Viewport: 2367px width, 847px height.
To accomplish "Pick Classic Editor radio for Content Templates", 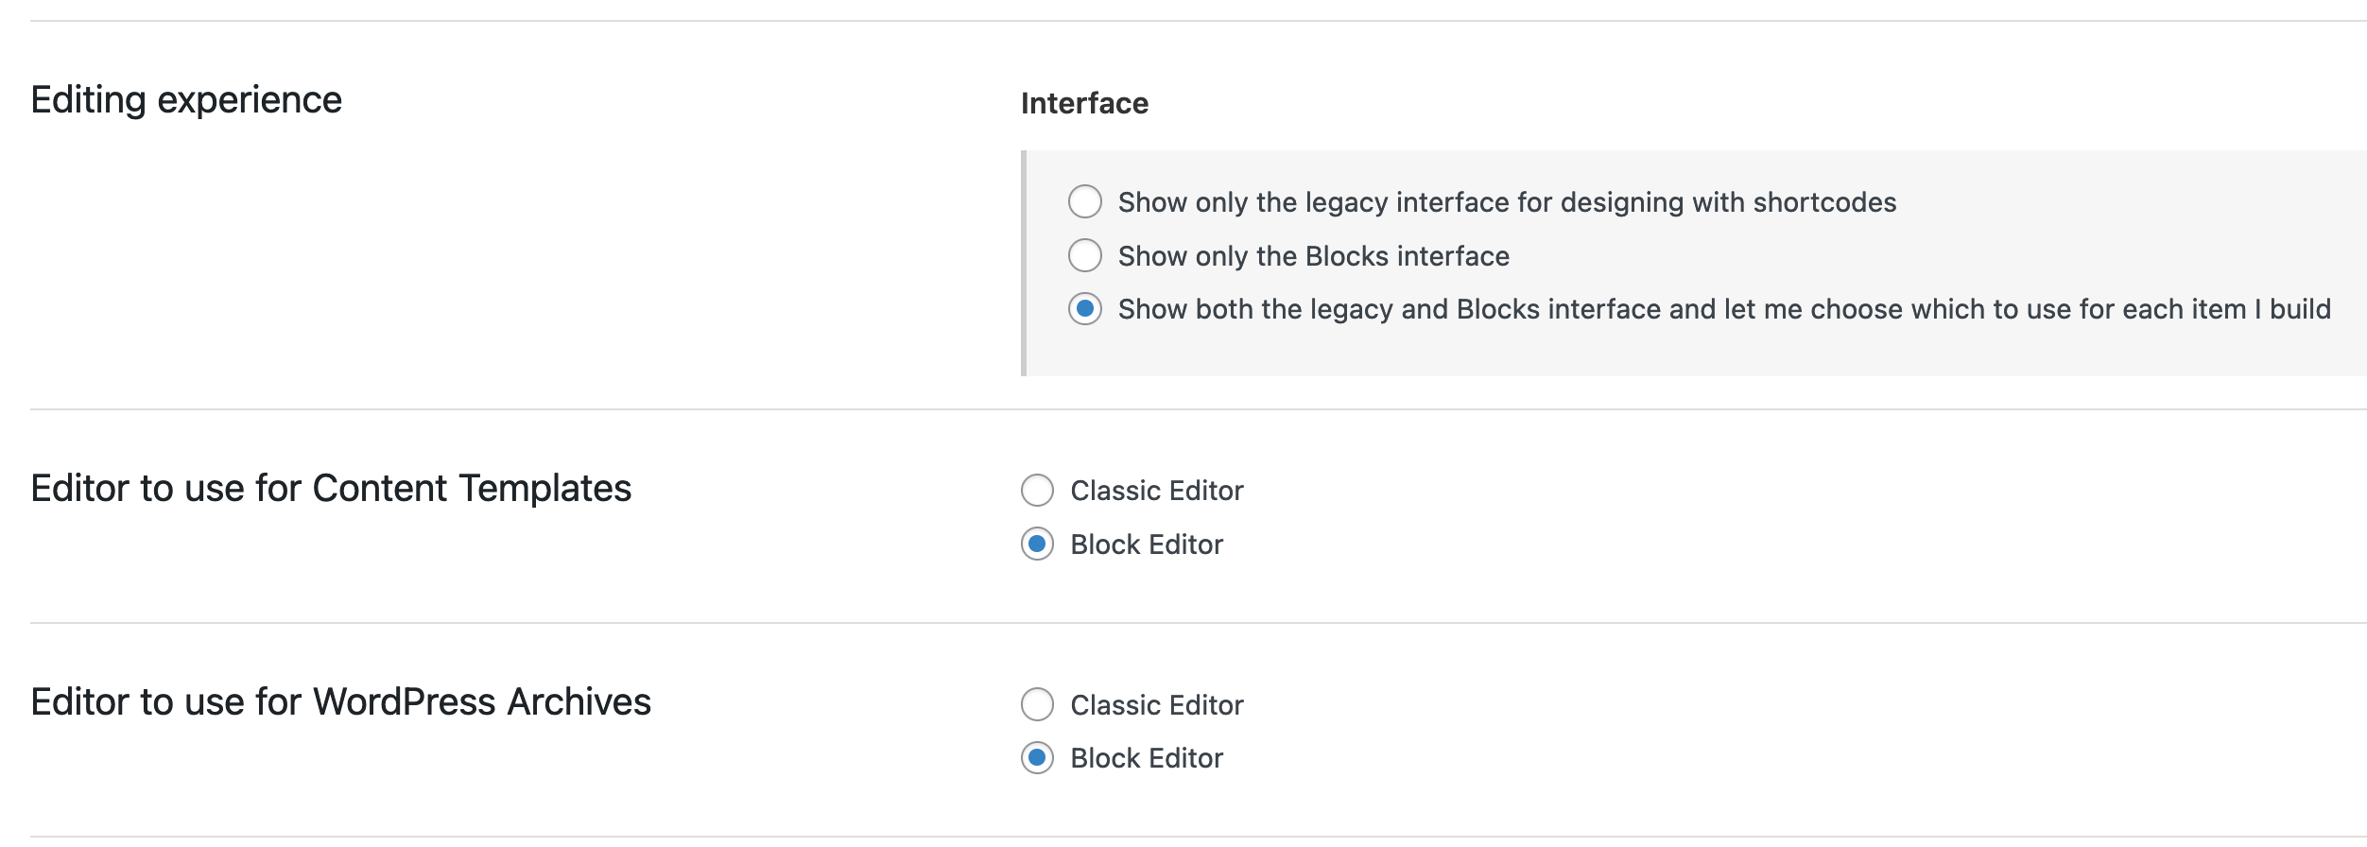I will click(x=1037, y=491).
